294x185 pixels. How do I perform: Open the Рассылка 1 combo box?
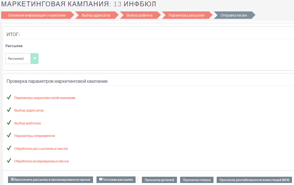(x=18, y=59)
